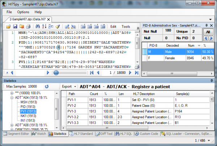Screen dimensions: 217x146
Task: Open the Export dropdown in Statistics
Action: tap(69, 87)
